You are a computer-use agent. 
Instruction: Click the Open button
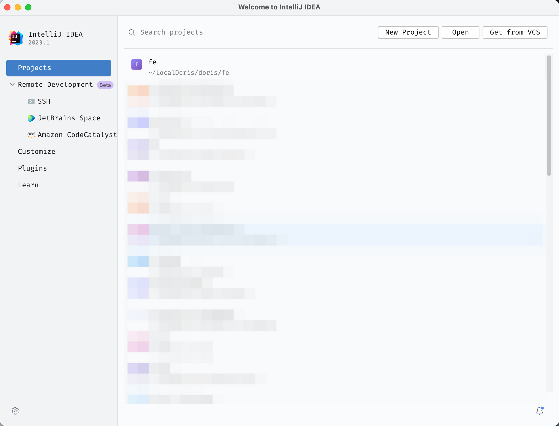pos(460,32)
